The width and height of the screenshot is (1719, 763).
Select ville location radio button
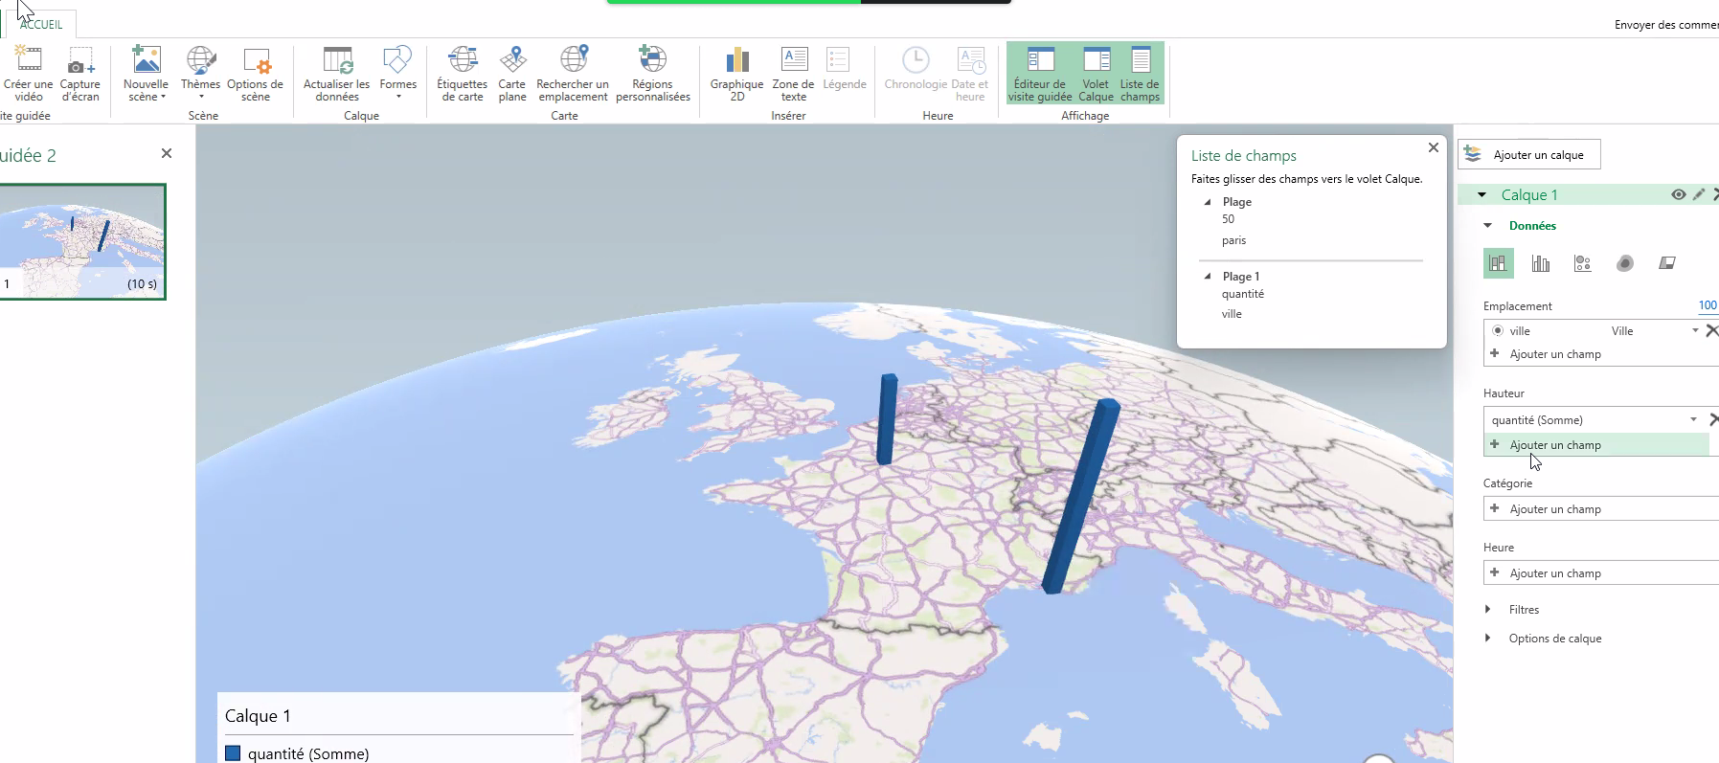tap(1498, 330)
